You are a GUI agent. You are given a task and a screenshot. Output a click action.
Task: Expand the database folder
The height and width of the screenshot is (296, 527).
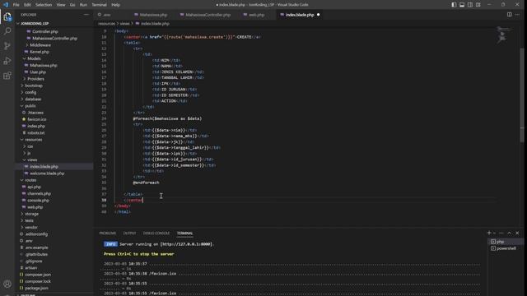click(x=33, y=99)
